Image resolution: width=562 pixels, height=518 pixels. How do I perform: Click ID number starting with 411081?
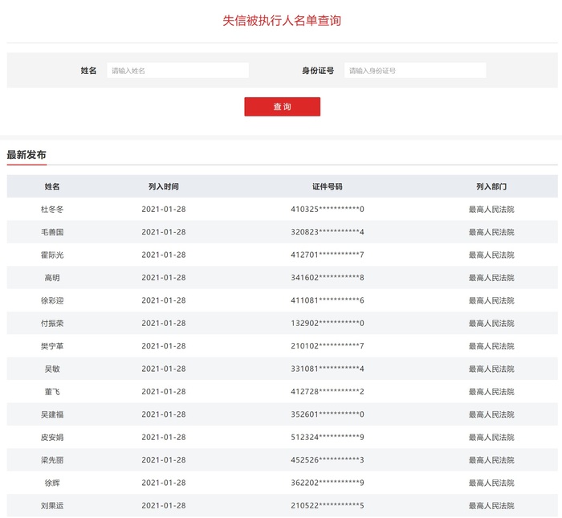(x=328, y=300)
